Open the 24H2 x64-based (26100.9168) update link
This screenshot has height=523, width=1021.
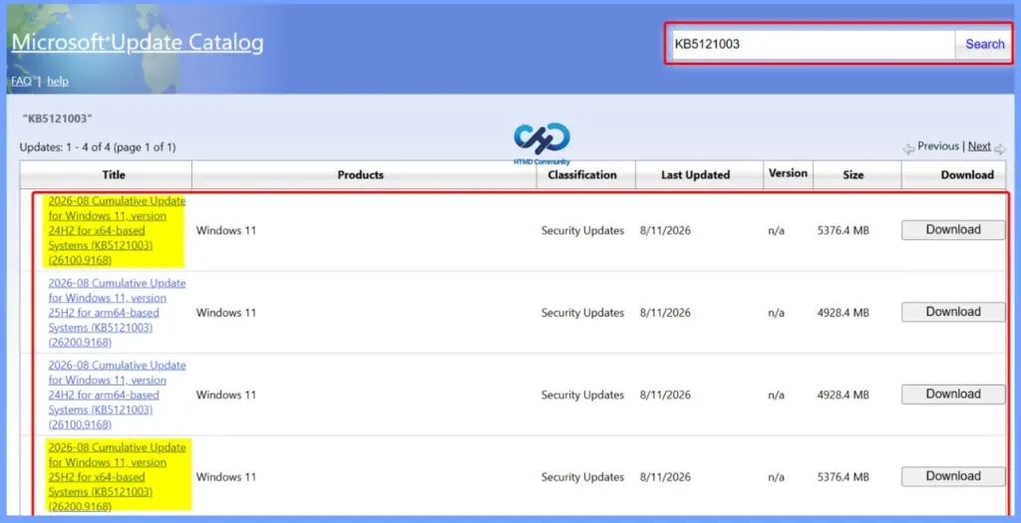pyautogui.click(x=117, y=230)
